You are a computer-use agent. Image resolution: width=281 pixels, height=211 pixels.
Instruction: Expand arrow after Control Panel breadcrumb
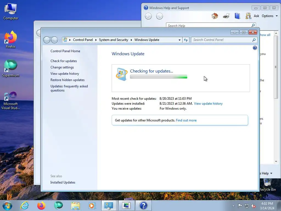tap(96, 40)
